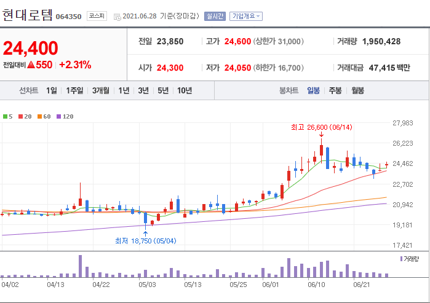
Task: Click the 06/21 date axis label
Action: [362, 285]
